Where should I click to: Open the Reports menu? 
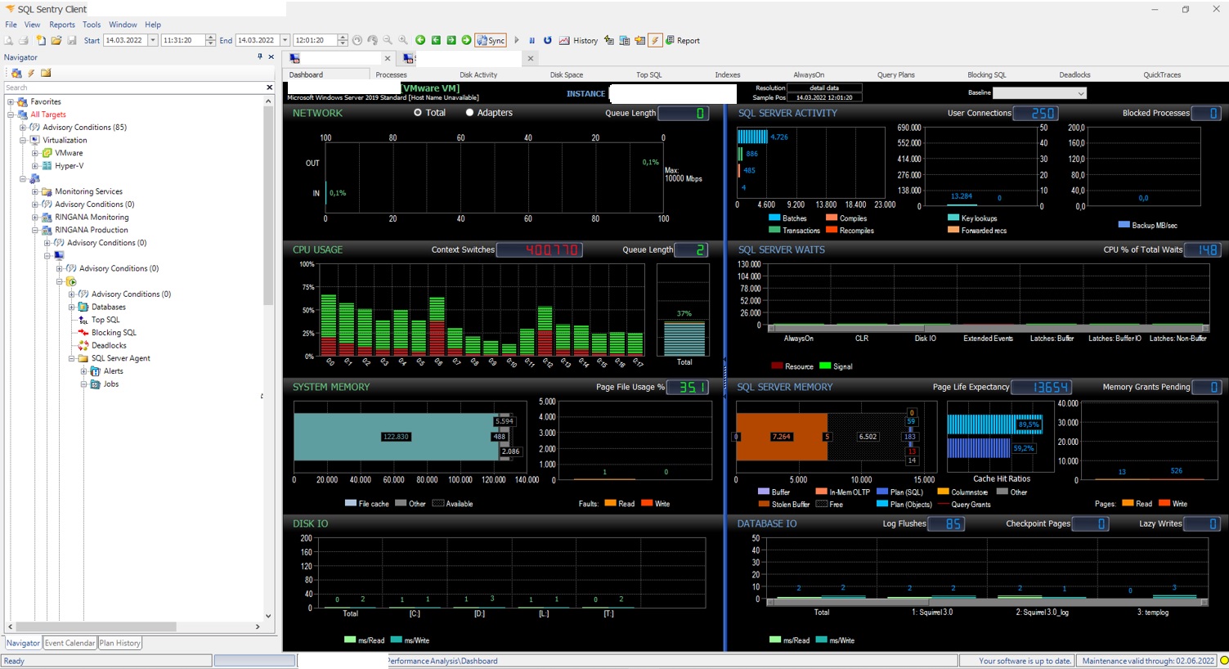click(x=62, y=25)
